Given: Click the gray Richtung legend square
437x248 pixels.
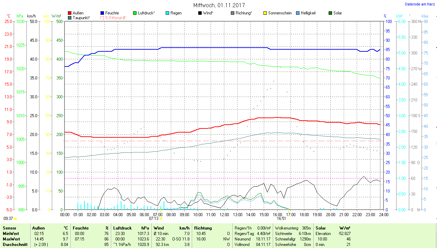Looking at the screenshot, I should point(233,13).
